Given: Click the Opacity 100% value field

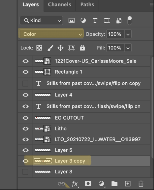Looking at the screenshot, I should pyautogui.click(x=115, y=34).
